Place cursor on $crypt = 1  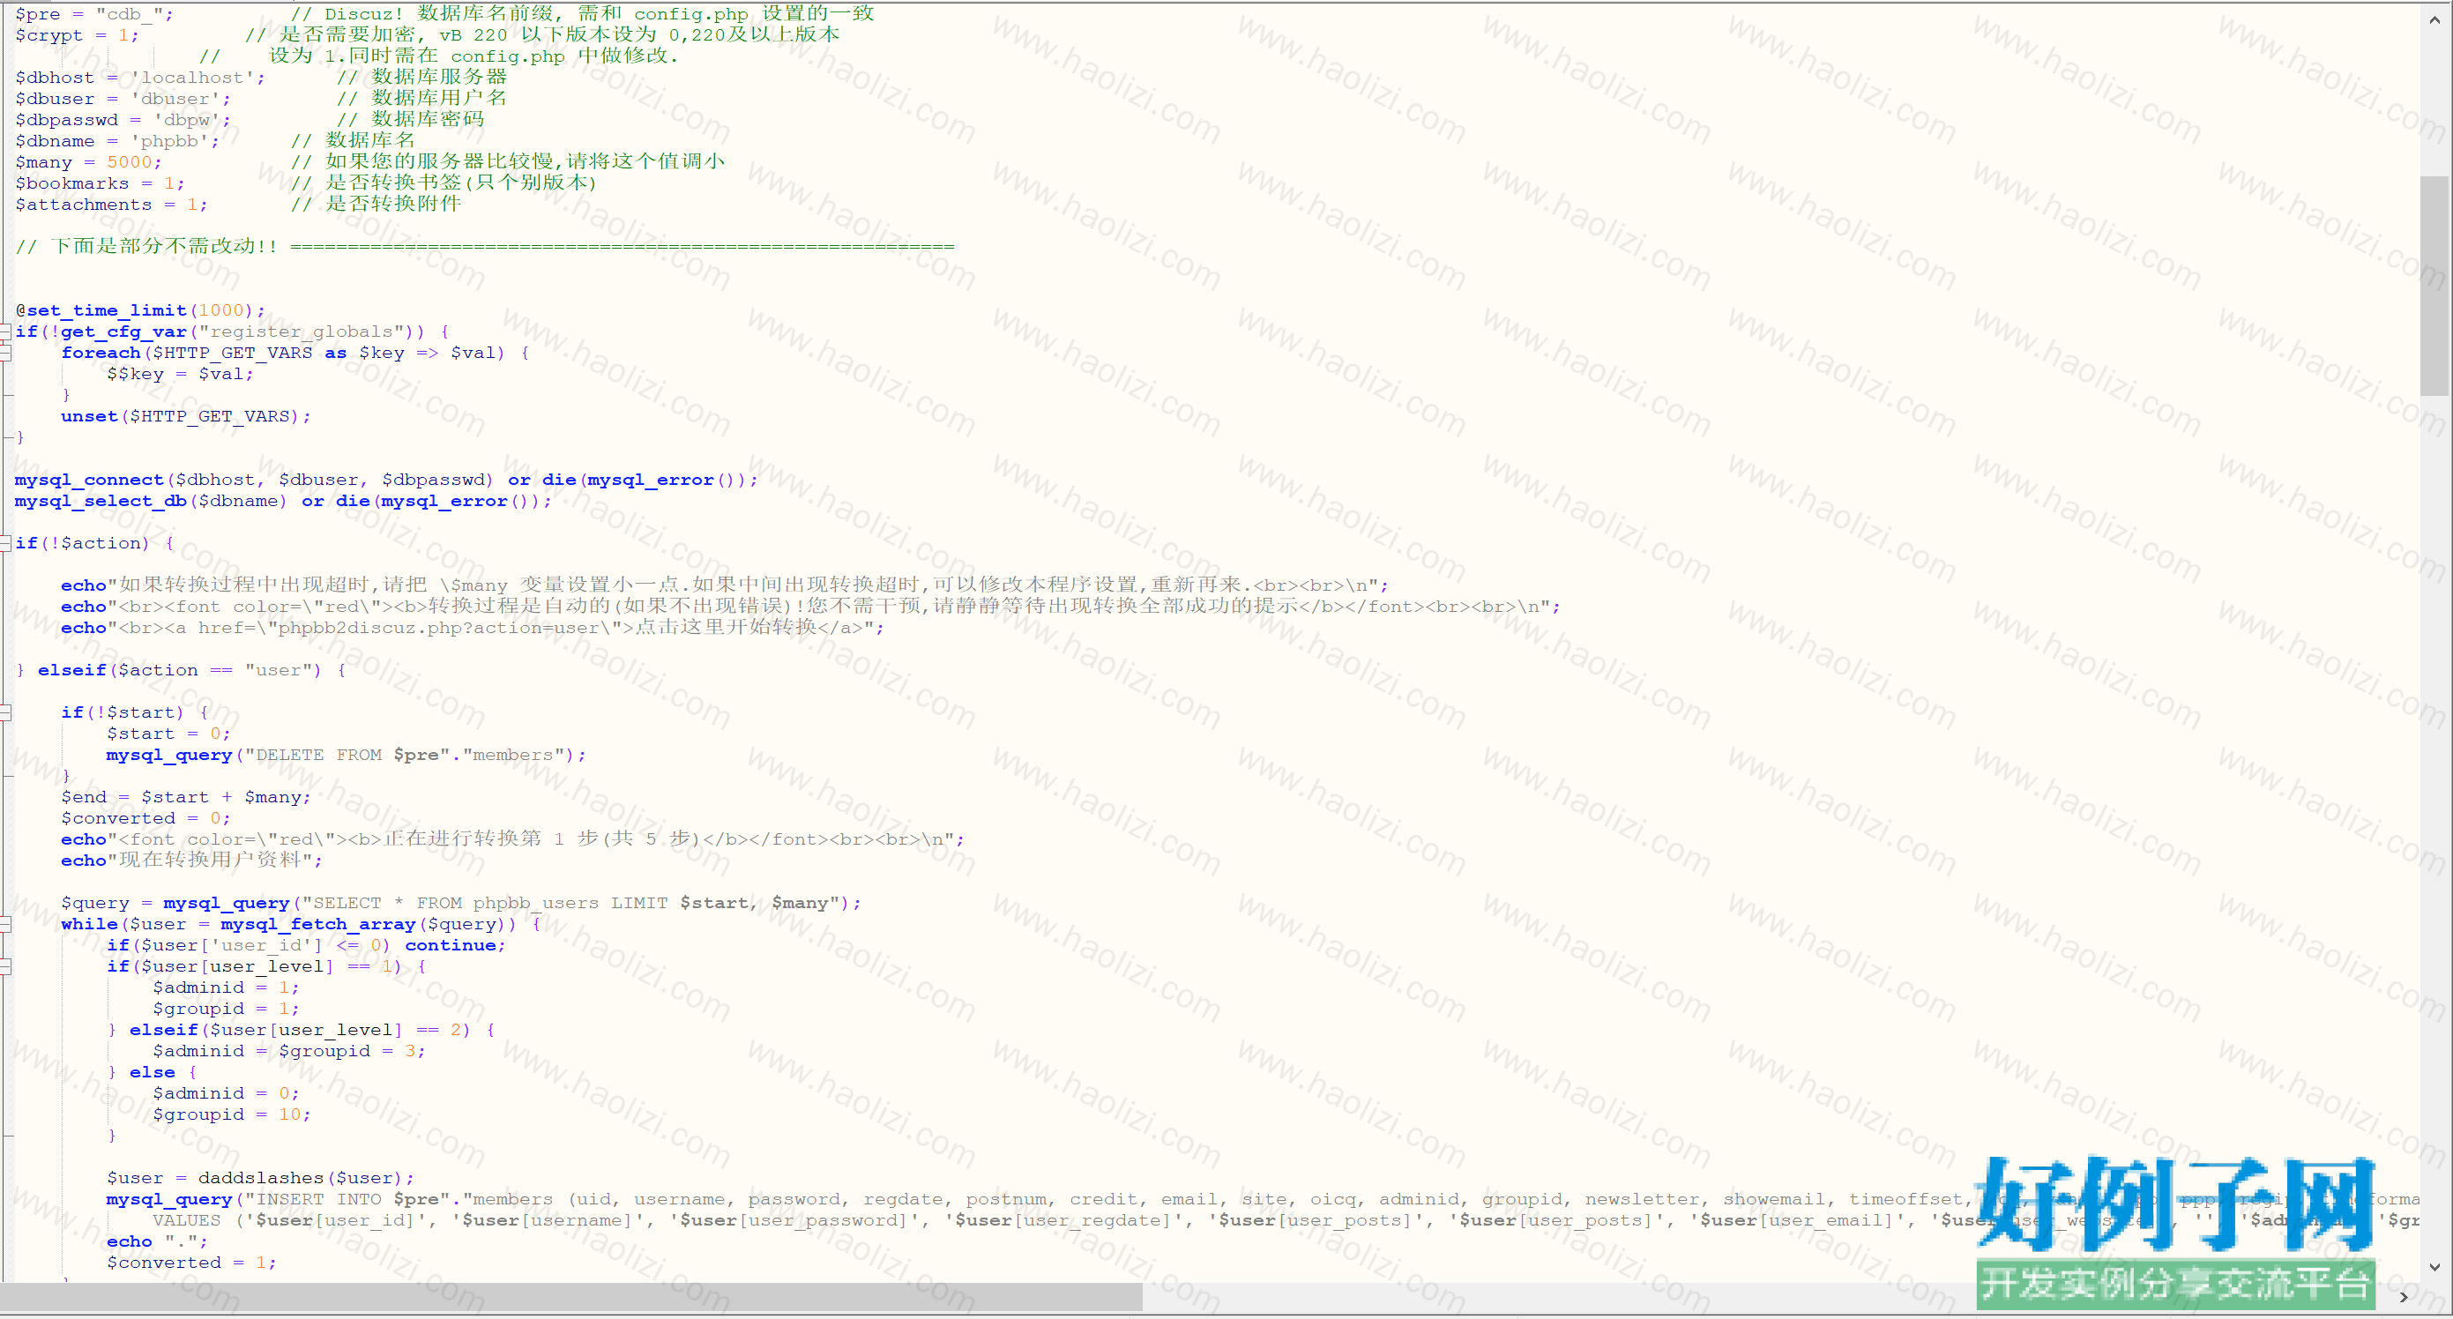(x=77, y=35)
